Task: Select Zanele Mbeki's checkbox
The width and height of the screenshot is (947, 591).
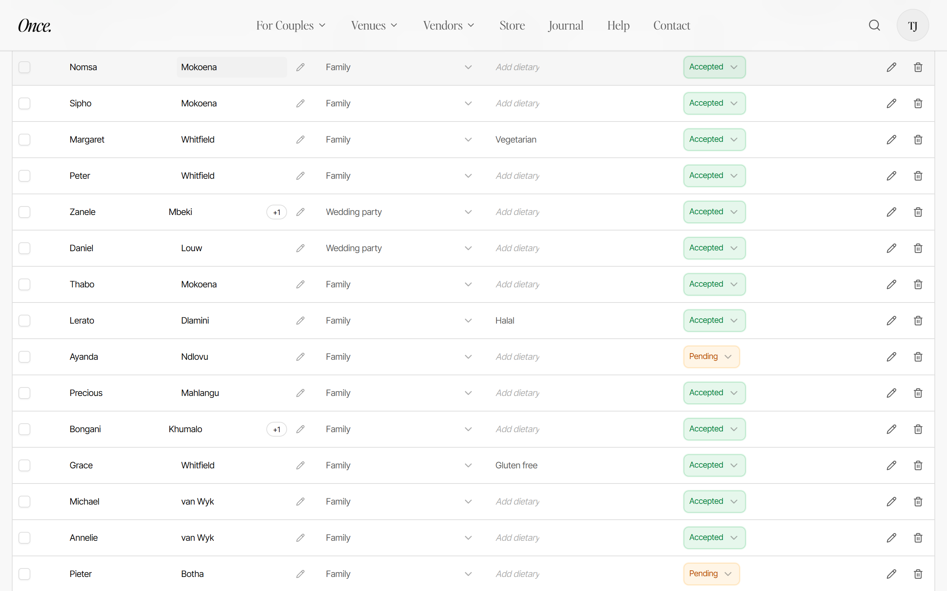Action: point(24,212)
